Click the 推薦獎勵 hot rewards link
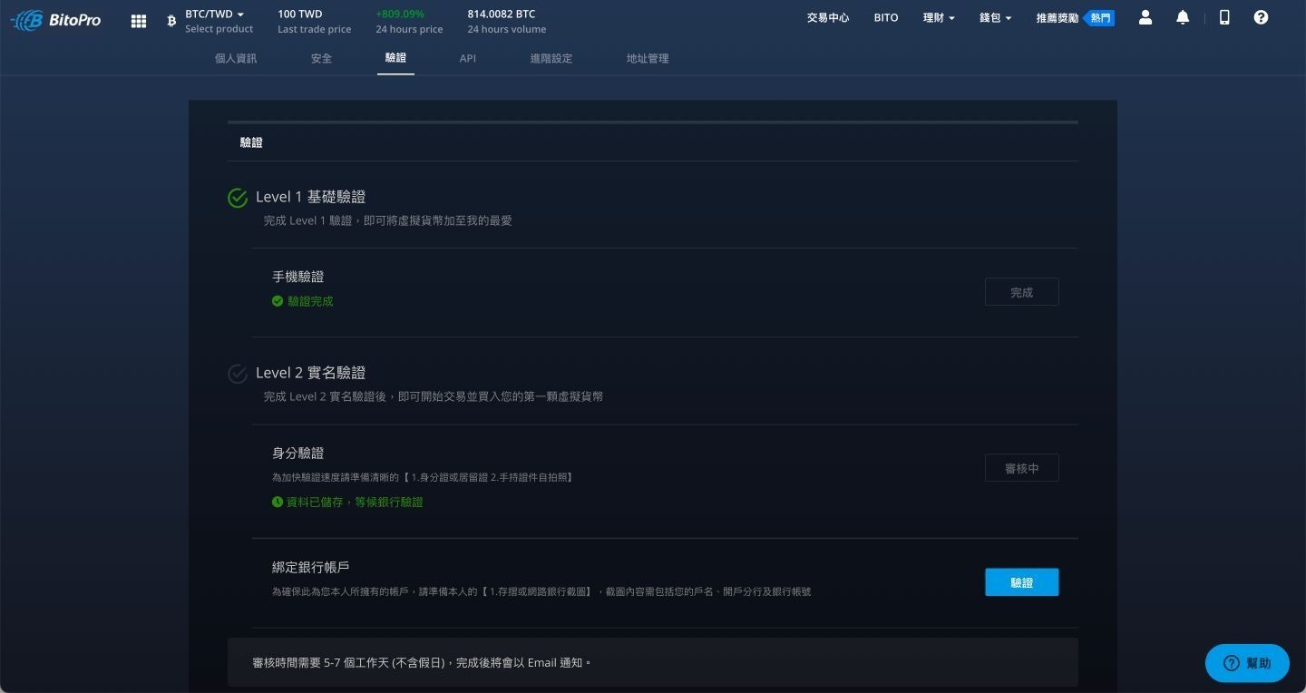Image resolution: width=1306 pixels, height=693 pixels. click(x=1057, y=17)
